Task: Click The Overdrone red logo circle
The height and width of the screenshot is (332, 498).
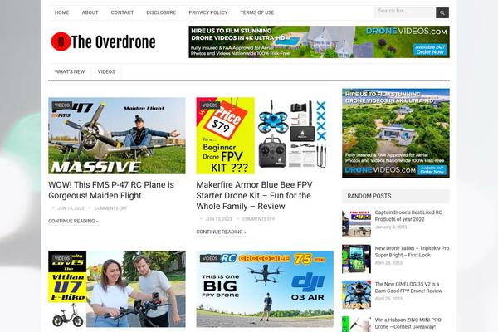Action: point(61,41)
